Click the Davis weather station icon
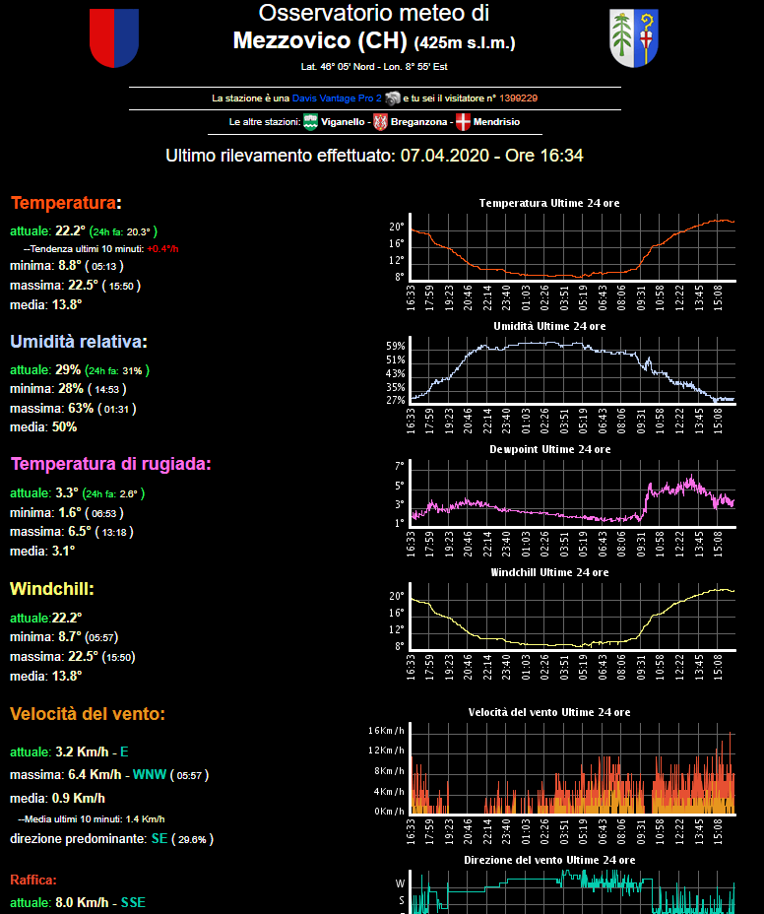This screenshot has width=764, height=914. pyautogui.click(x=392, y=98)
